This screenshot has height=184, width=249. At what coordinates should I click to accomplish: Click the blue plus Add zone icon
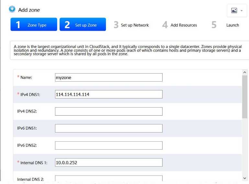pyautogui.click(x=12, y=9)
